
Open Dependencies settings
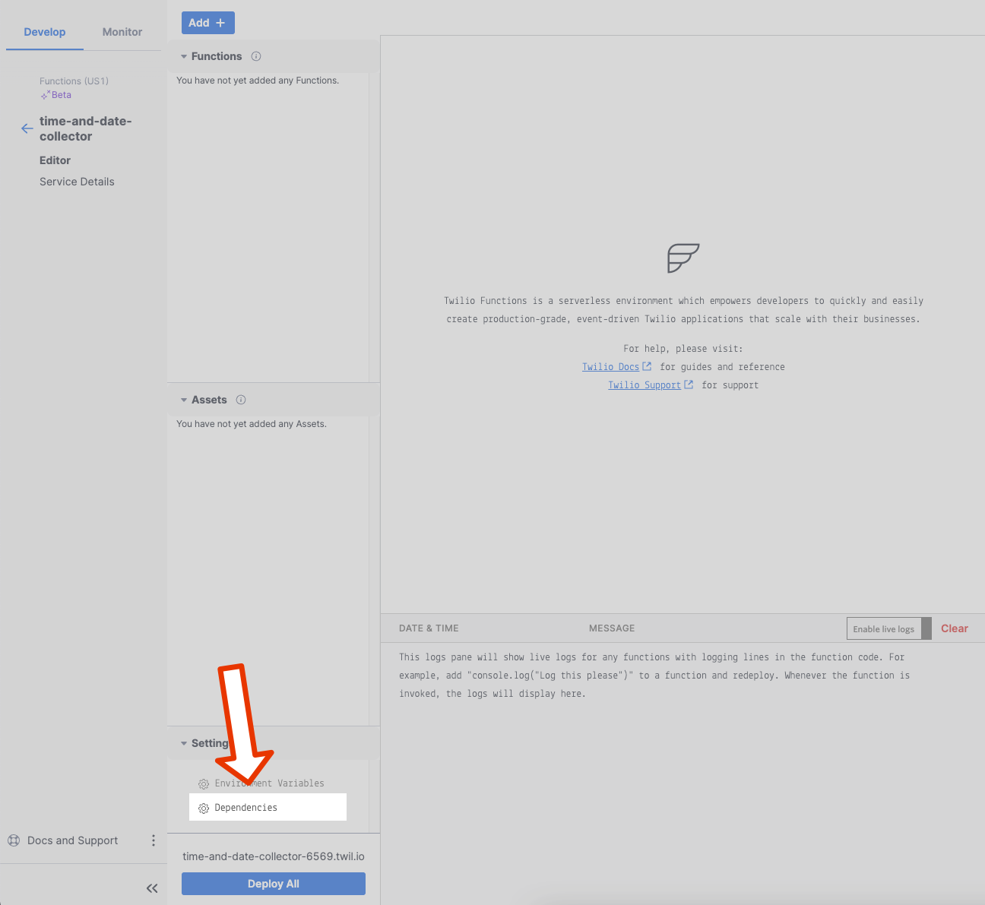pyautogui.click(x=268, y=807)
